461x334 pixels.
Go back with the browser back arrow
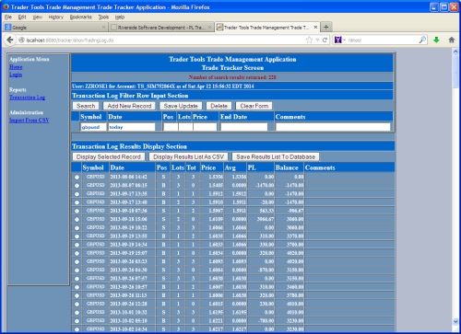click(x=10, y=40)
